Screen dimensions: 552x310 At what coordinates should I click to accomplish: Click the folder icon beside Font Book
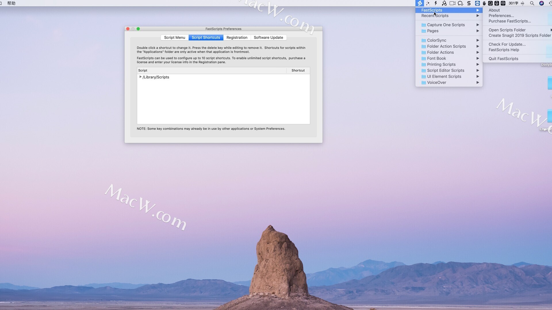pyautogui.click(x=423, y=59)
